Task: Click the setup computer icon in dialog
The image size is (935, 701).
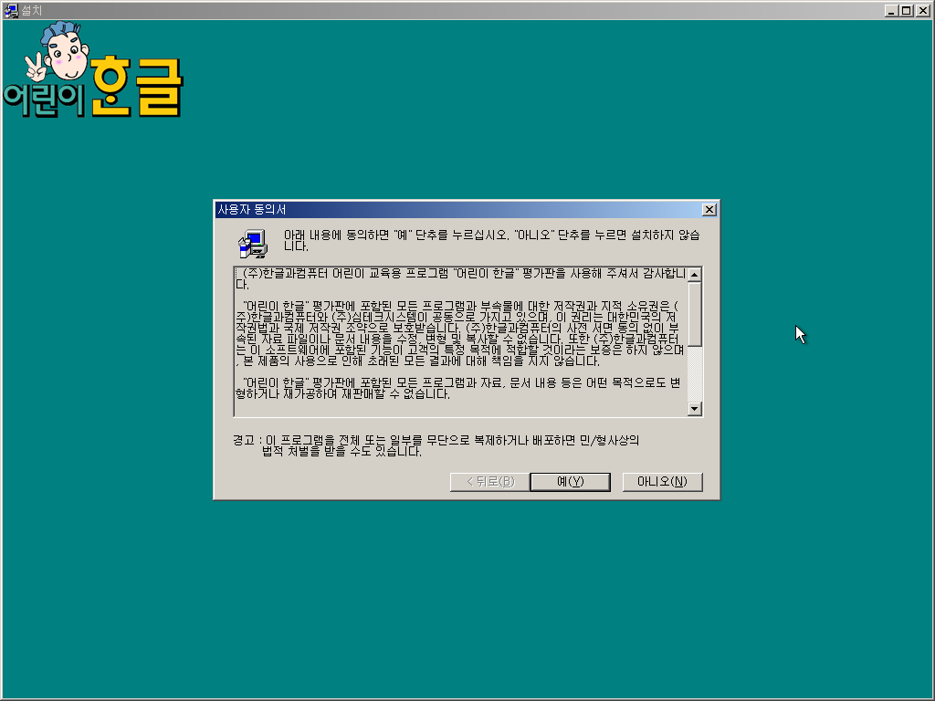Action: pyautogui.click(x=254, y=244)
